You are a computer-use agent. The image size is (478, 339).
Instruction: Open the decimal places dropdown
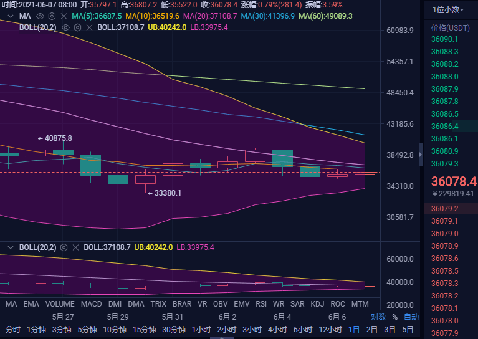[447, 9]
